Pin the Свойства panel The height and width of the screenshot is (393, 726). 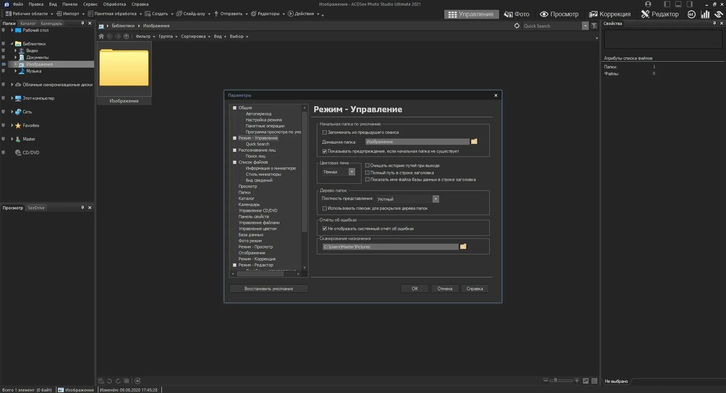pos(714,23)
